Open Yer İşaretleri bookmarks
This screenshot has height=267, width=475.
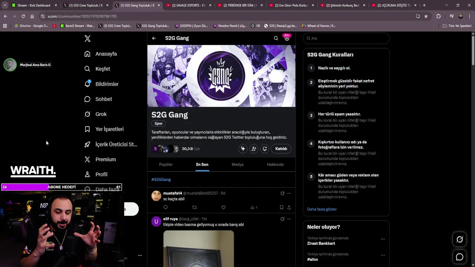(x=104, y=129)
